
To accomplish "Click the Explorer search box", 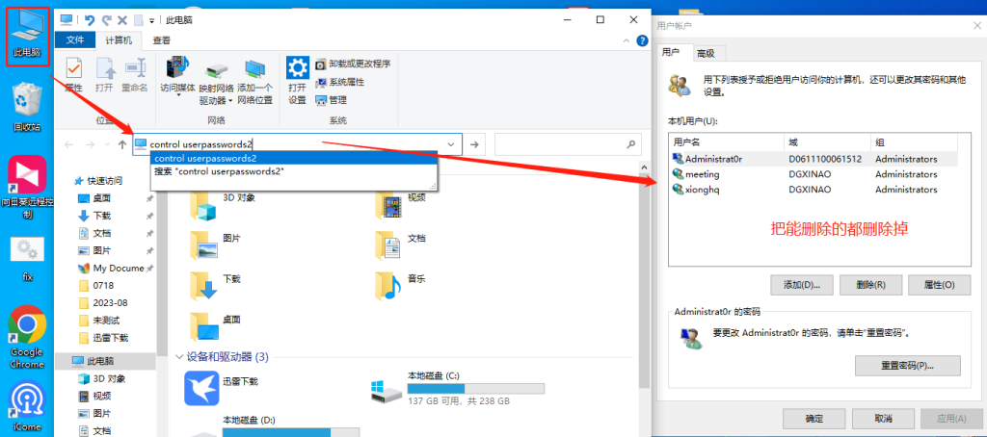I will click(x=568, y=144).
